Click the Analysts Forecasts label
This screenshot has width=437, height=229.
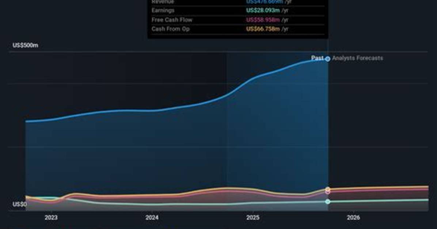[x=358, y=58]
